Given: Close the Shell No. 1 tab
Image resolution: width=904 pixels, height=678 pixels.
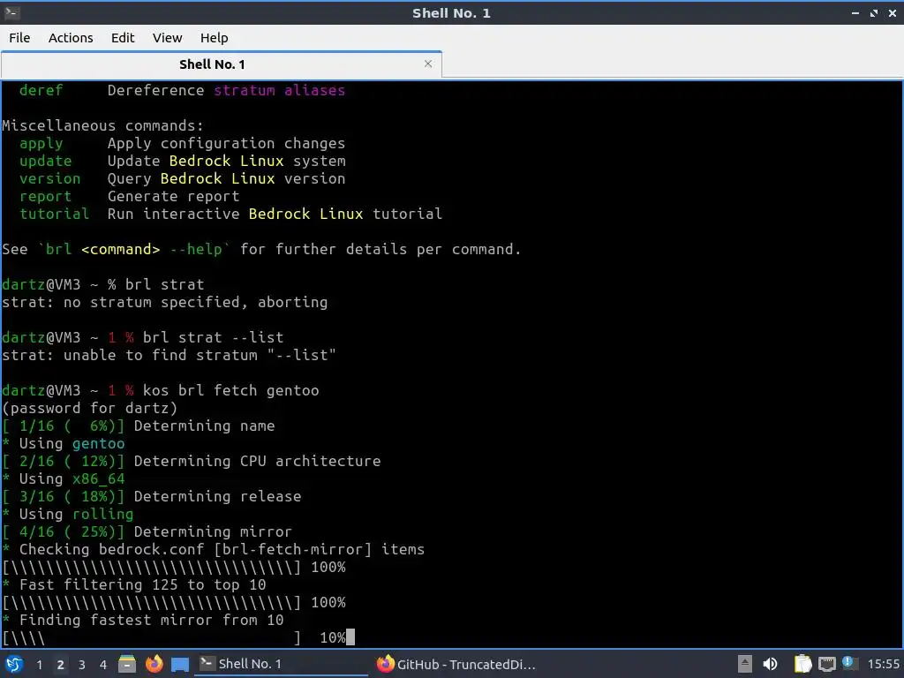Looking at the screenshot, I should click(428, 64).
